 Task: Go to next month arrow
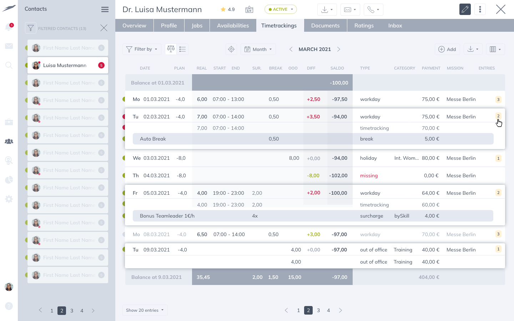(x=339, y=49)
